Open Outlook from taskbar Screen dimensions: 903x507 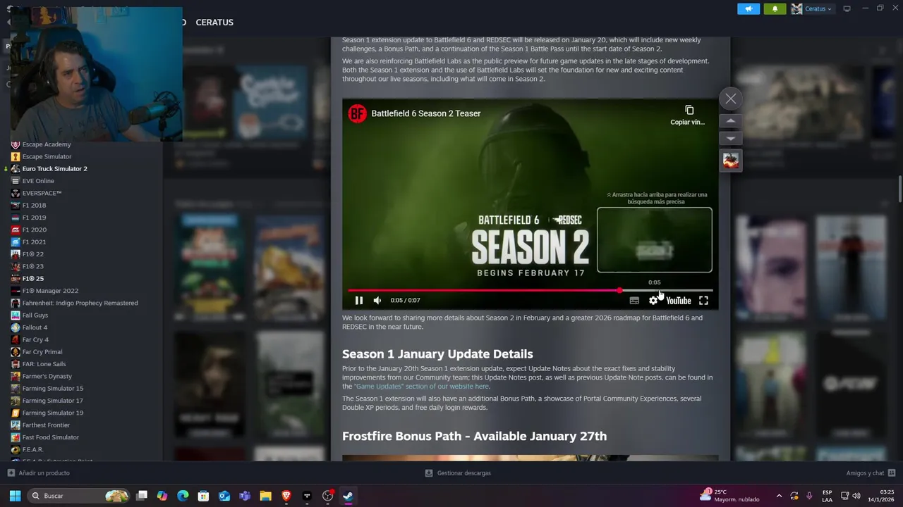pyautogui.click(x=224, y=496)
